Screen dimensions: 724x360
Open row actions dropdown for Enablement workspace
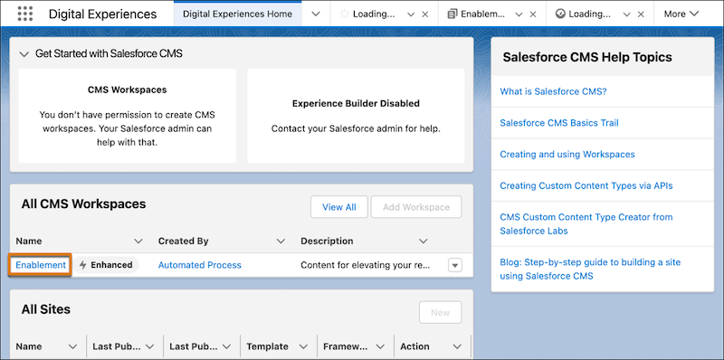pos(455,265)
